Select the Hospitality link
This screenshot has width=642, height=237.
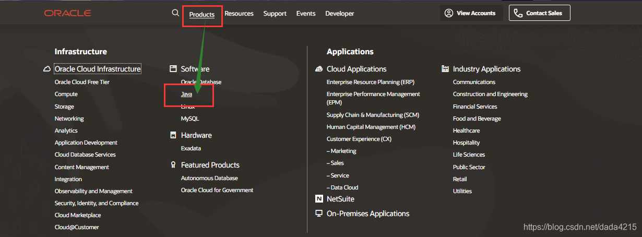pyautogui.click(x=466, y=143)
